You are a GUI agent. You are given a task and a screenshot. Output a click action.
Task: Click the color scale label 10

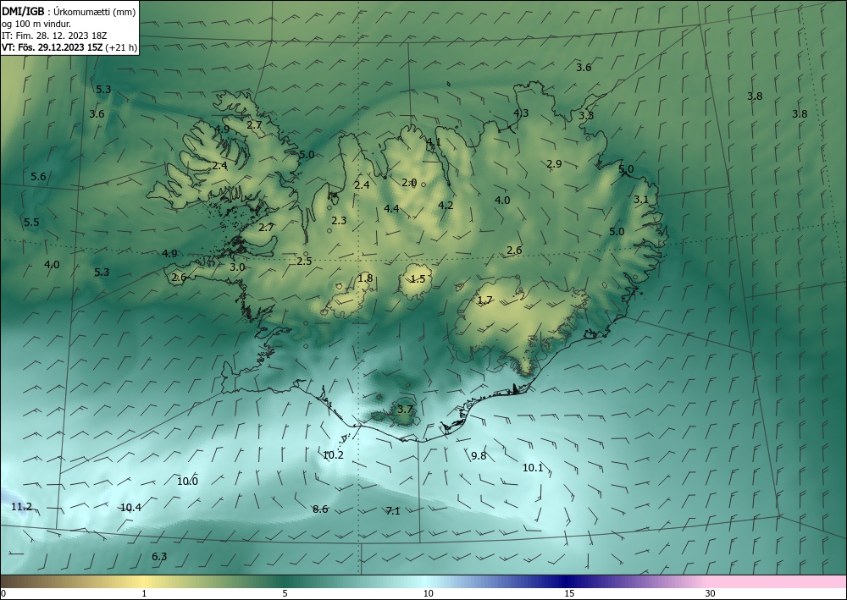(428, 593)
